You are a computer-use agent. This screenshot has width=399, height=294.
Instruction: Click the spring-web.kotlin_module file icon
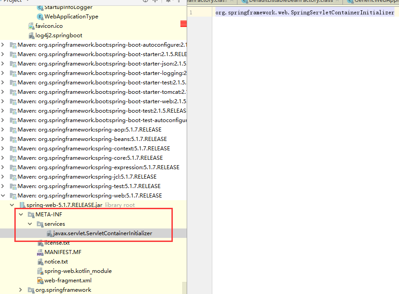point(40,272)
